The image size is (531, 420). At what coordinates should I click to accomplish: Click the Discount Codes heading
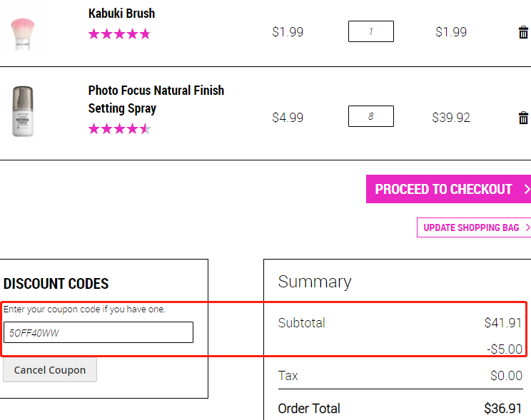point(56,284)
